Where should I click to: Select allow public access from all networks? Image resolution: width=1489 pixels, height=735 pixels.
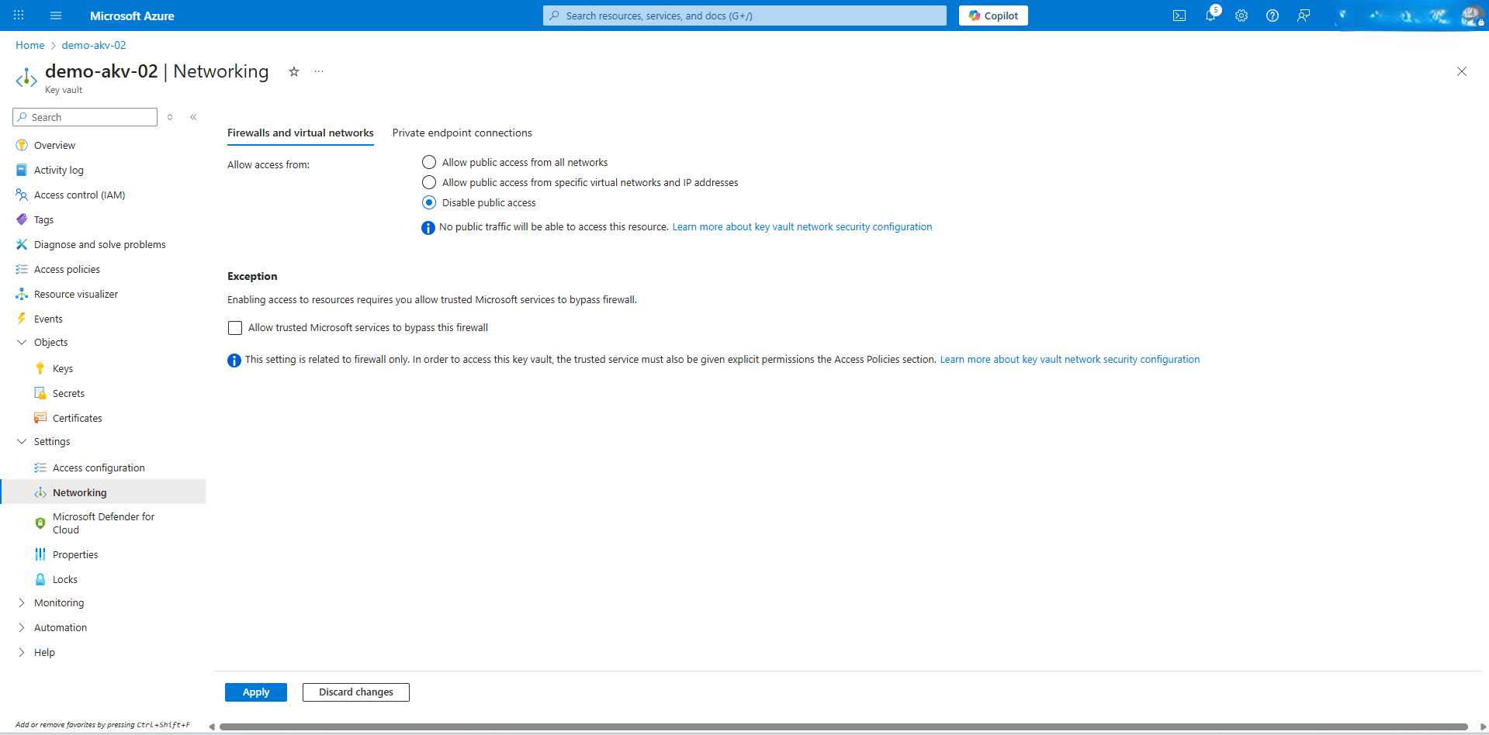pyautogui.click(x=428, y=162)
